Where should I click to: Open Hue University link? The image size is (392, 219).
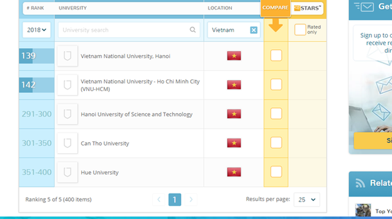coord(100,172)
